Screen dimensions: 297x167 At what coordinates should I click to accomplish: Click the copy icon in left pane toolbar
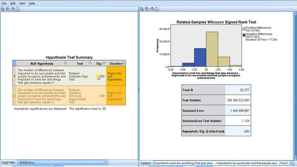click(8, 9)
